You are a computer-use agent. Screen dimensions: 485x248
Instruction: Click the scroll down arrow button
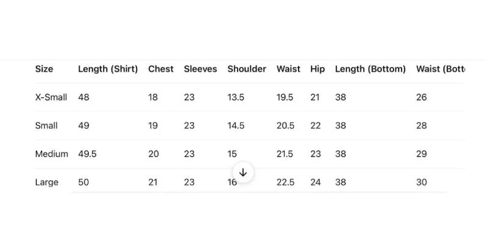pos(242,173)
